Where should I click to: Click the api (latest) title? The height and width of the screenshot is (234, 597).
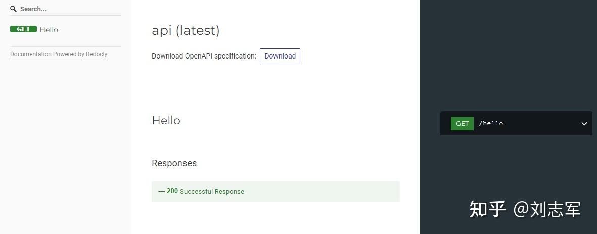(186, 31)
